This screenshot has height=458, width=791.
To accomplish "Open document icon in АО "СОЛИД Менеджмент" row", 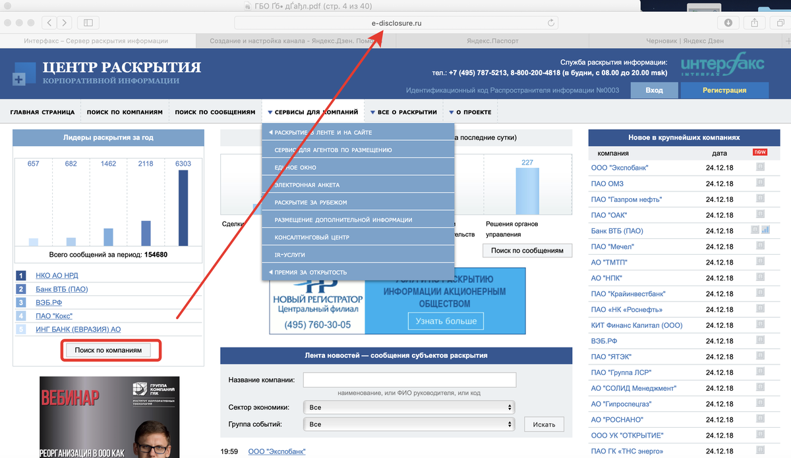I will click(760, 388).
